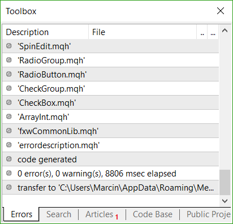Click the last truncated '...' column header
Screen dimensions: 233x224
pos(213,32)
